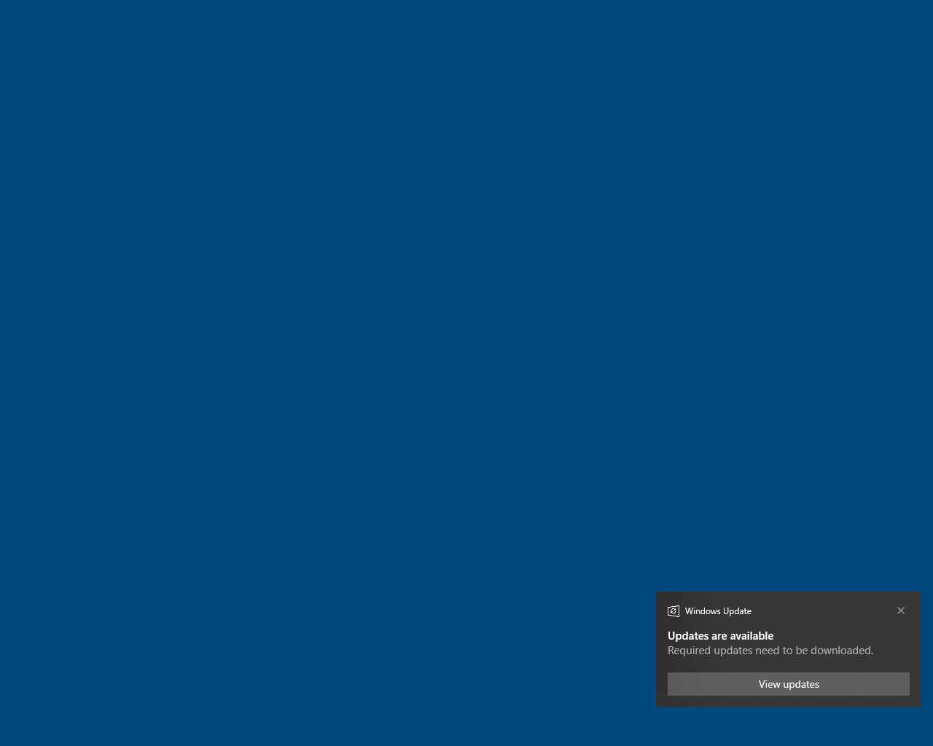Image resolution: width=933 pixels, height=746 pixels.
Task: Select the 'Updates are available' heading
Action: point(720,636)
